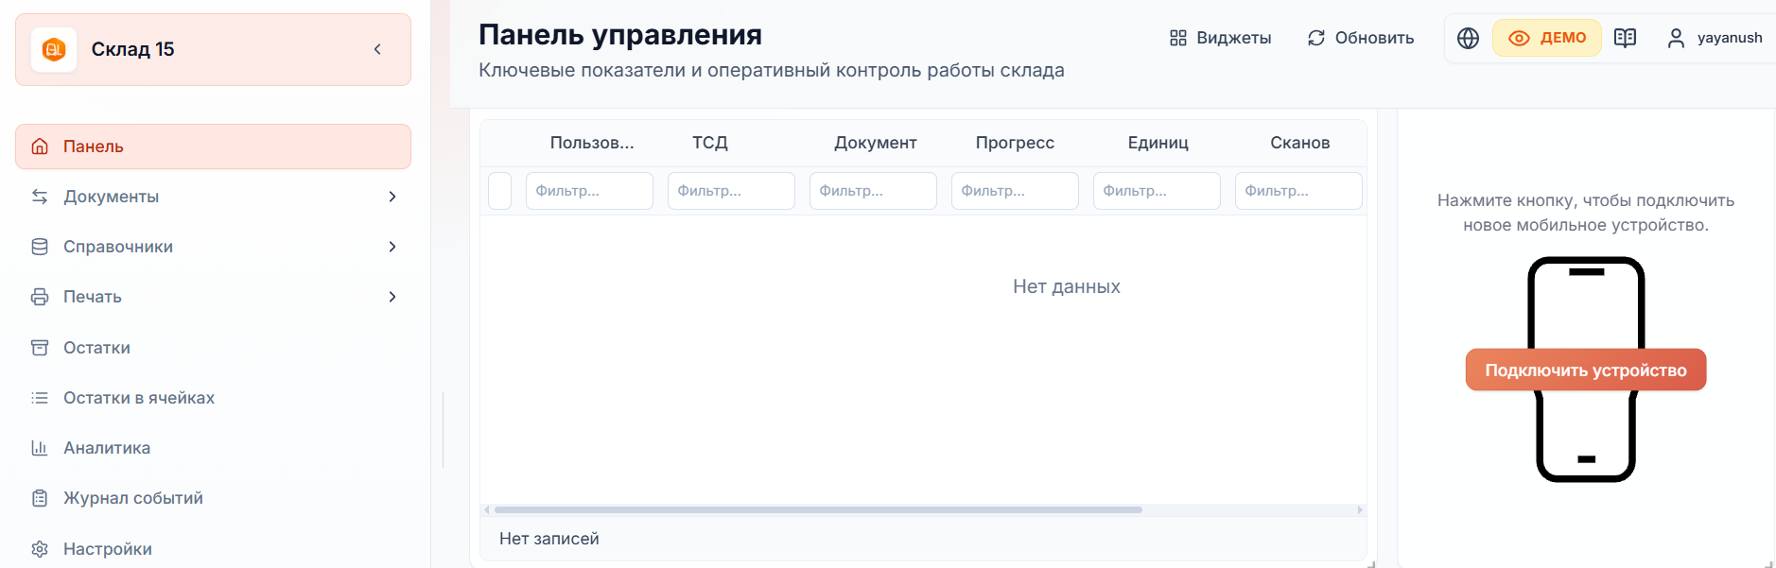Click the Сканов column header
Viewport: 1776px width, 568px height.
(1299, 143)
